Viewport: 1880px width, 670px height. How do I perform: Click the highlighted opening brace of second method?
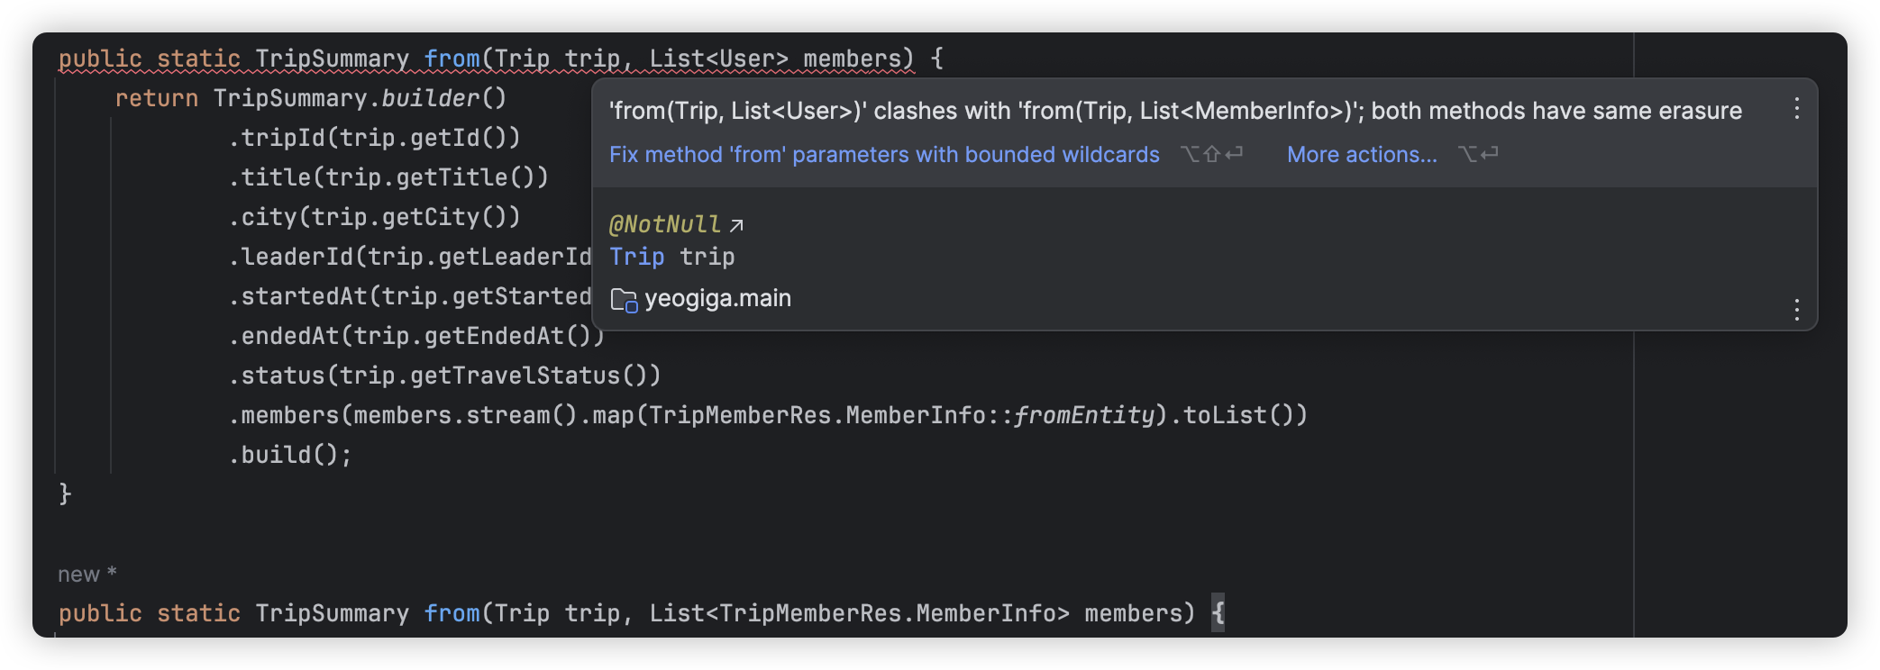(1218, 613)
